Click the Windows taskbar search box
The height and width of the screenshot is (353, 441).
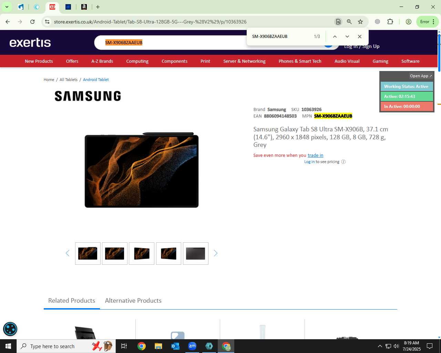65,346
